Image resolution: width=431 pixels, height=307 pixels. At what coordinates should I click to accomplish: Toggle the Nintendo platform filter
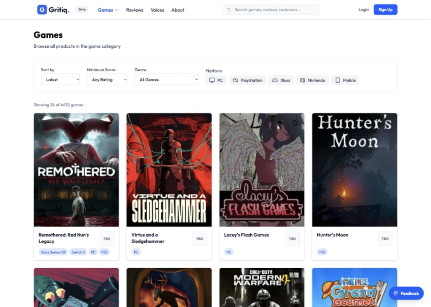(x=312, y=80)
